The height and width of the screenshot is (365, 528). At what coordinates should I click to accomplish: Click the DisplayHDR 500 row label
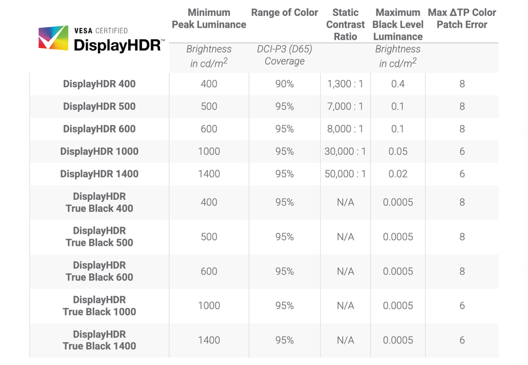pos(99,106)
